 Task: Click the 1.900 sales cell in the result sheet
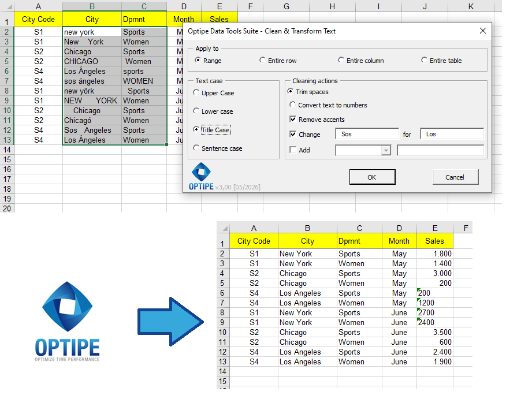(x=435, y=362)
